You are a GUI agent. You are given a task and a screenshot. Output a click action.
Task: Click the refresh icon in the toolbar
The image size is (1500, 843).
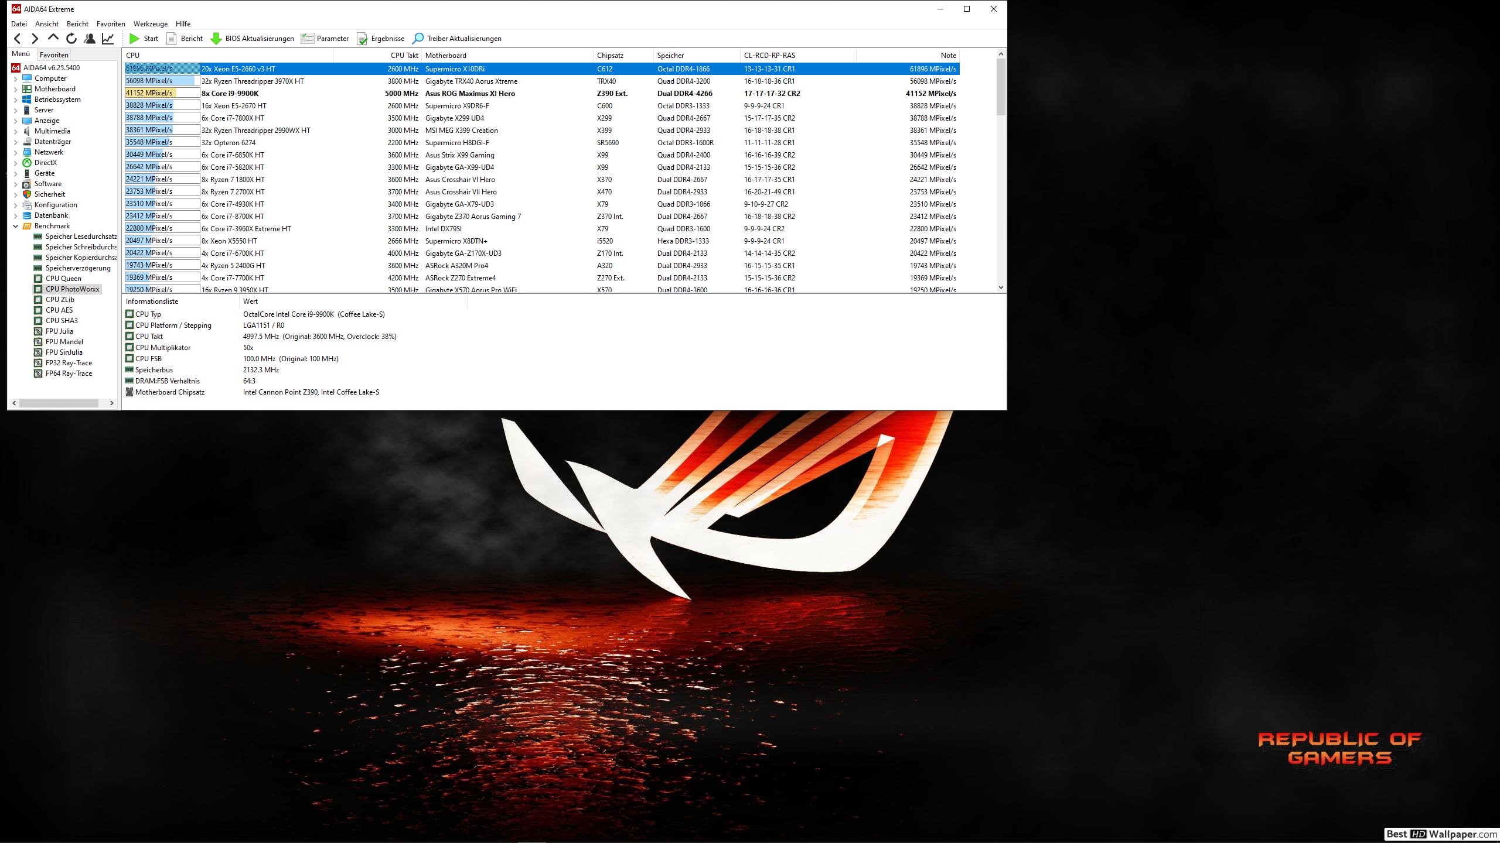(71, 38)
